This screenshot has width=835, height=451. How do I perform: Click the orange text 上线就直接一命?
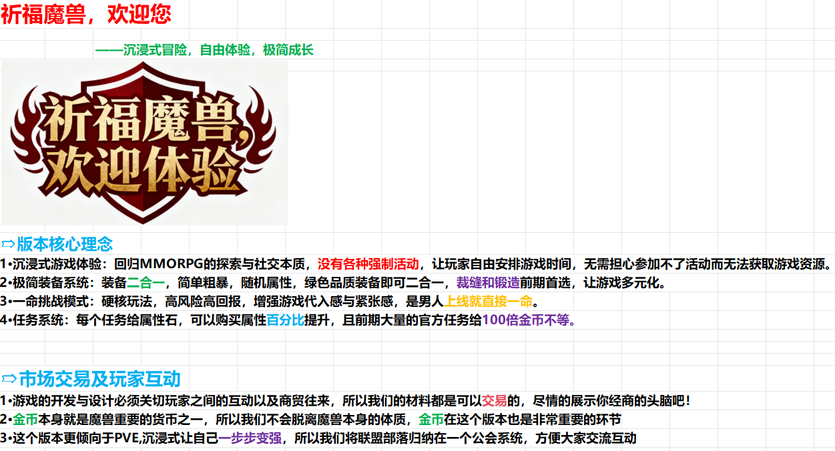(489, 302)
